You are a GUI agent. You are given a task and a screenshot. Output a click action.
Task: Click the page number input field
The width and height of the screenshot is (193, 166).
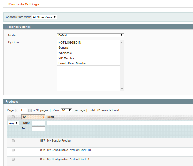pyautogui.click(x=23, y=111)
